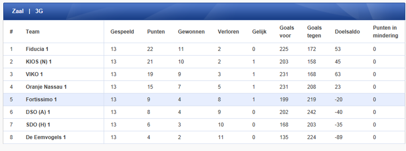Click the Gewonnen column header
Viewport: 406px width, 151px height.
pyautogui.click(x=191, y=32)
